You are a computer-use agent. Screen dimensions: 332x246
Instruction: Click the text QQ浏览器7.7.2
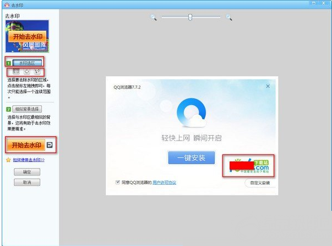(x=127, y=87)
